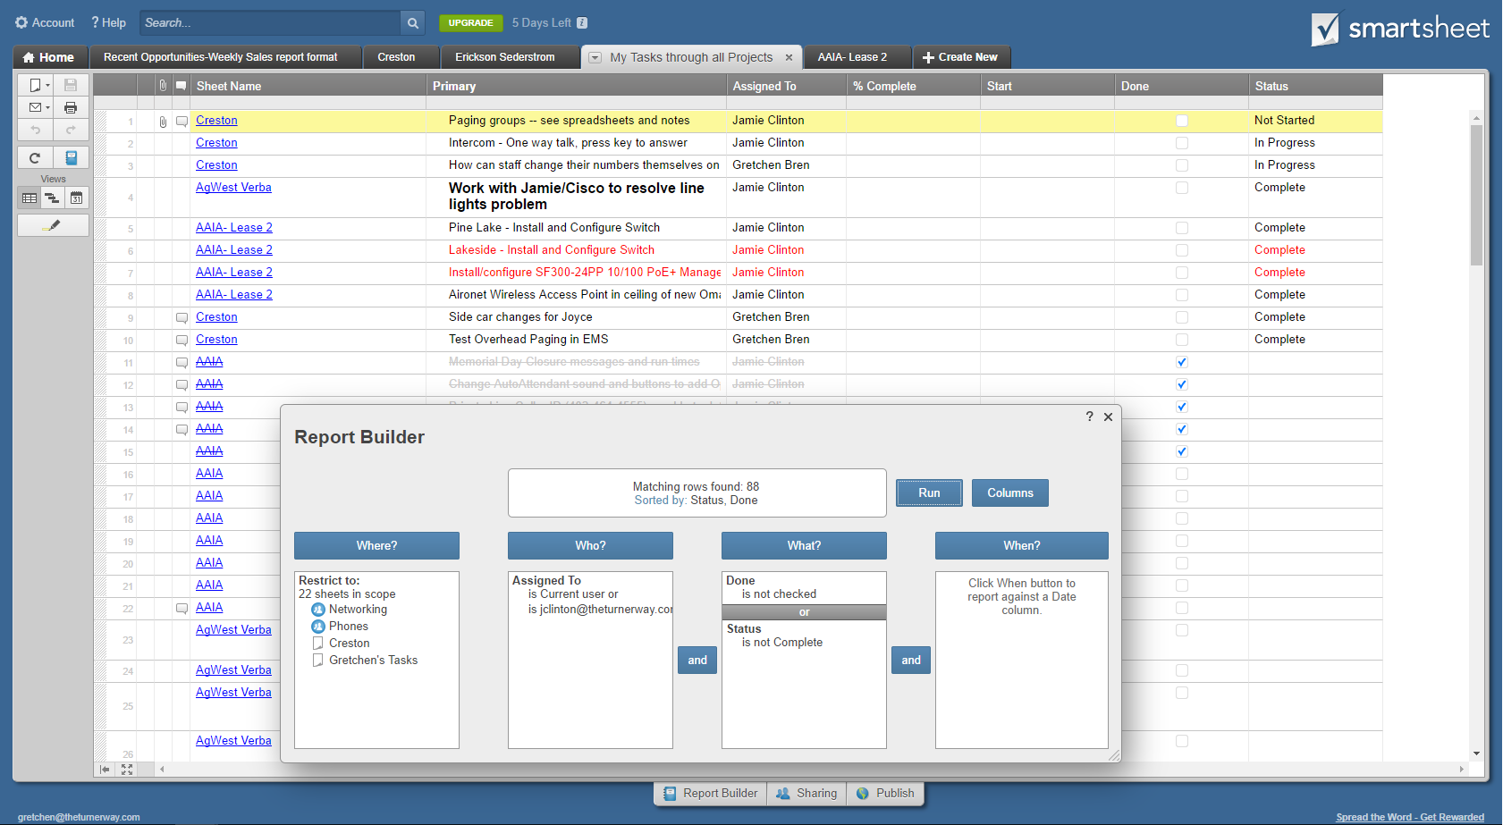
Task: Click the Publish bottom tab
Action: pos(885,794)
